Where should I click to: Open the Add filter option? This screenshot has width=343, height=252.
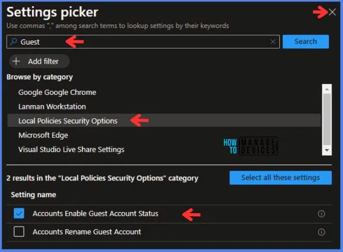point(39,61)
